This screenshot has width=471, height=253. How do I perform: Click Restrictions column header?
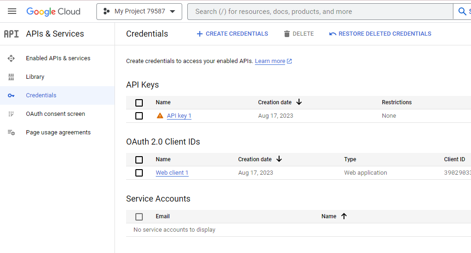tap(397, 102)
